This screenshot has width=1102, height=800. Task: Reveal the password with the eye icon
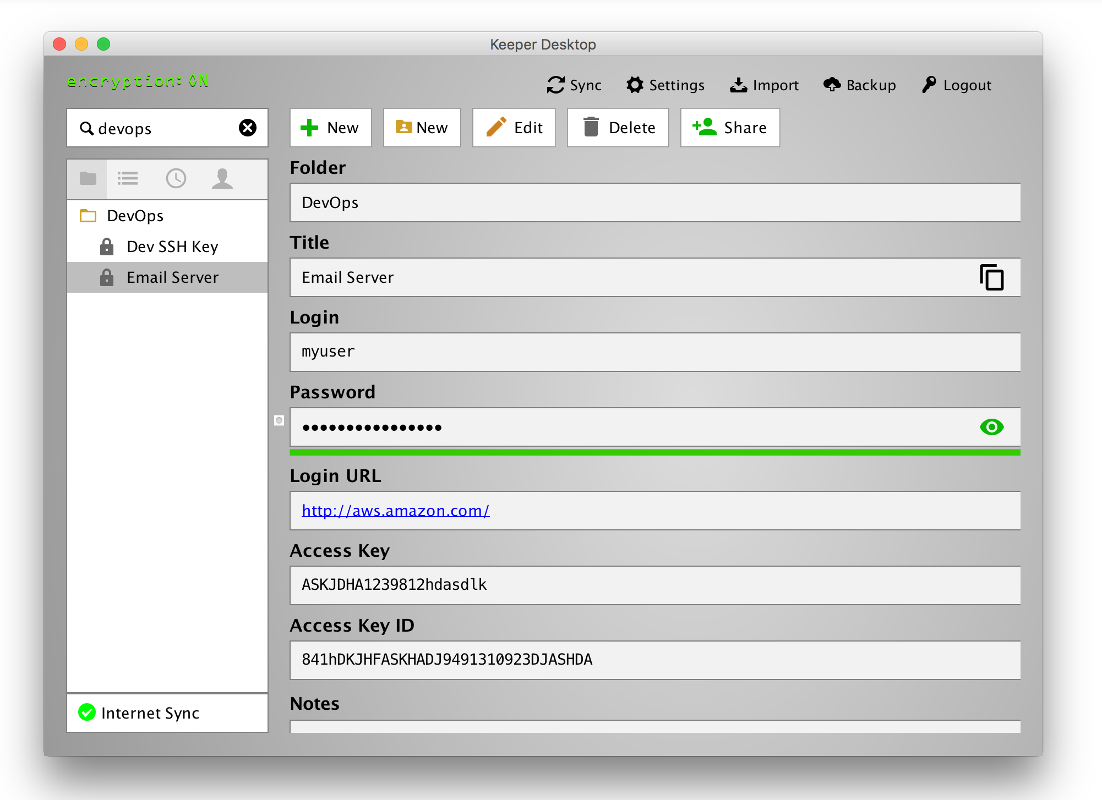[991, 427]
